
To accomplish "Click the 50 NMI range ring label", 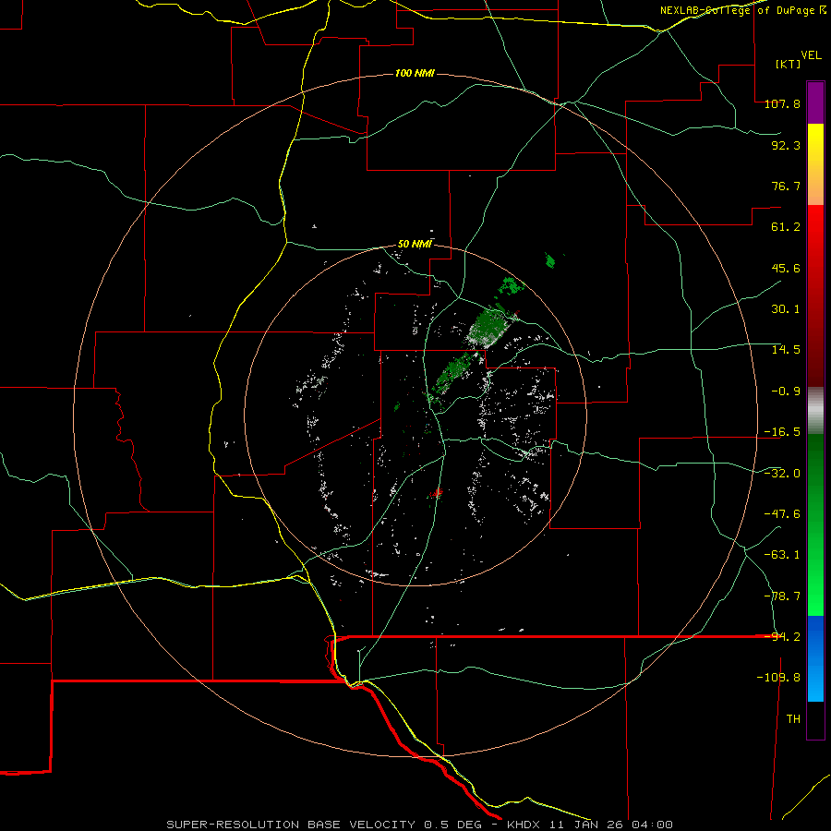I will pyautogui.click(x=415, y=244).
